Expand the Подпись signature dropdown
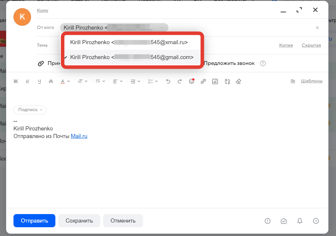The width and height of the screenshot is (336, 236). (30, 110)
